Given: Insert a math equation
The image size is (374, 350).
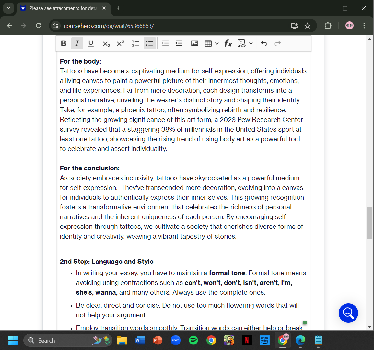Looking at the screenshot, I should [x=228, y=43].
